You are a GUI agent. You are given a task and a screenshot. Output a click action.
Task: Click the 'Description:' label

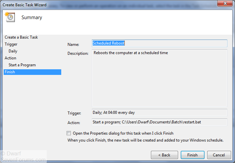(78, 53)
